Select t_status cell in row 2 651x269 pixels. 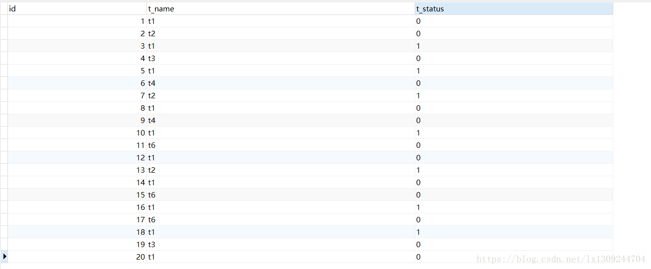514,34
